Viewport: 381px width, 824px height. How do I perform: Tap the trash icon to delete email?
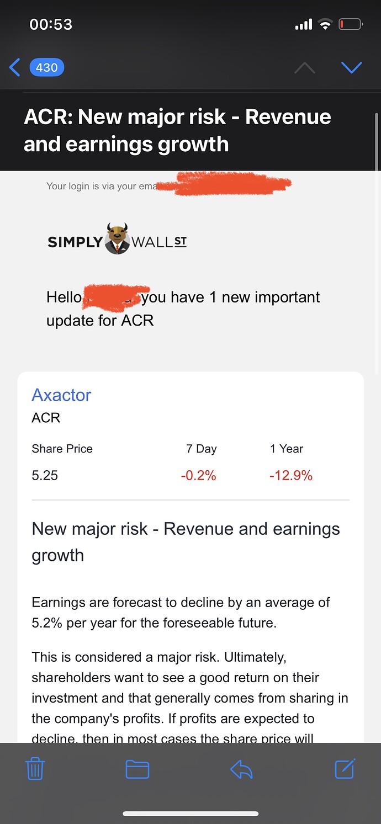35,768
